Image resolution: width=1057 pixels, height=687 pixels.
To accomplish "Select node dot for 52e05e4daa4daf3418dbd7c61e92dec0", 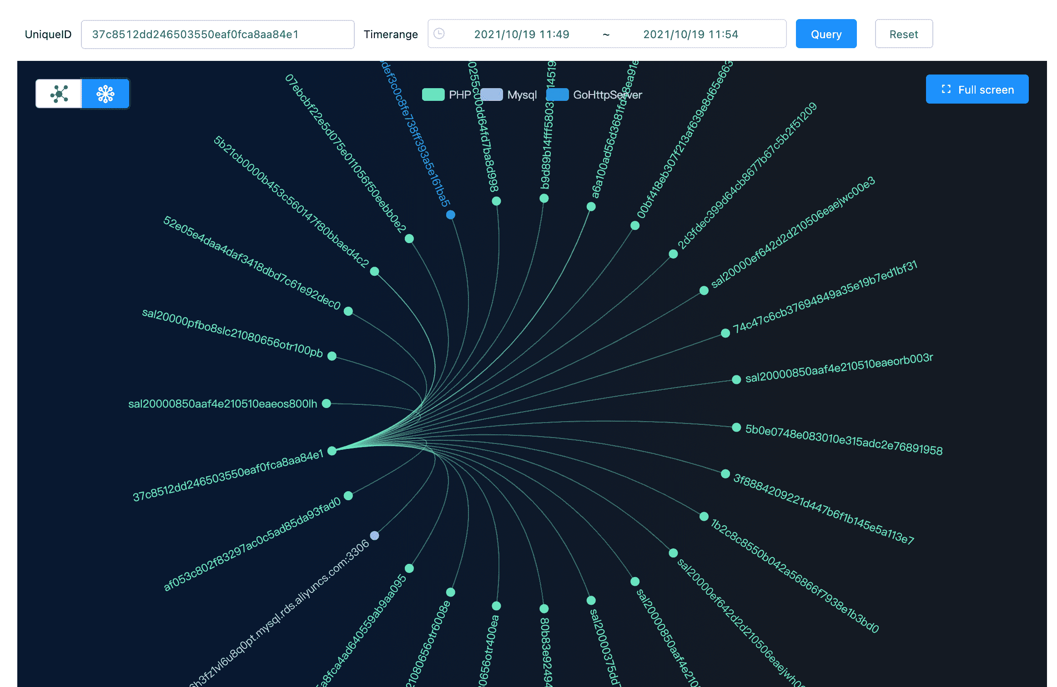I will (x=348, y=311).
